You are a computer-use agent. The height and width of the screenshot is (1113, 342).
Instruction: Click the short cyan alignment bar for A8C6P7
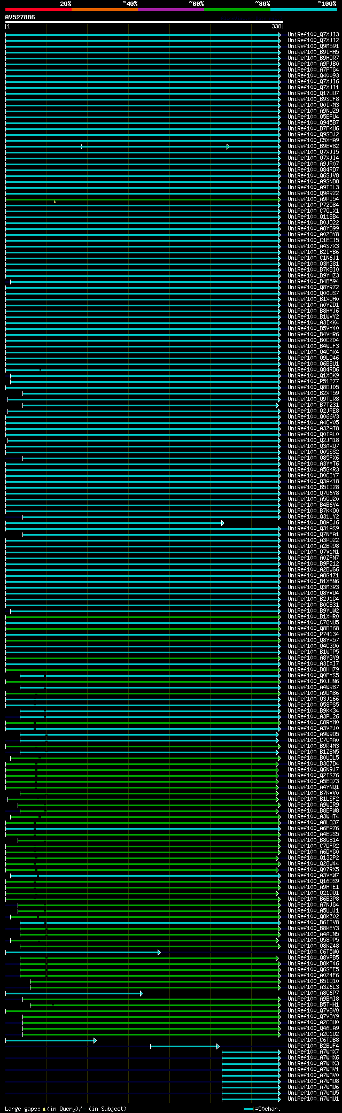pyautogui.click(x=74, y=993)
